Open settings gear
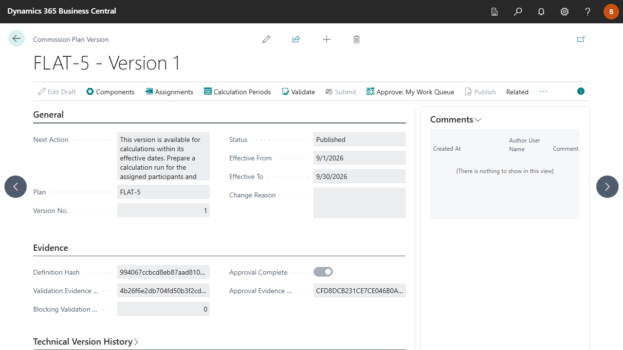The width and height of the screenshot is (623, 350). (565, 12)
